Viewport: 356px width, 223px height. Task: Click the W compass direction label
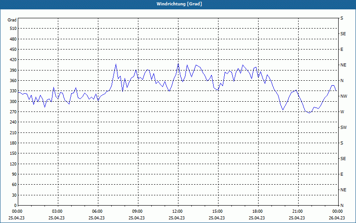tap(342, 112)
